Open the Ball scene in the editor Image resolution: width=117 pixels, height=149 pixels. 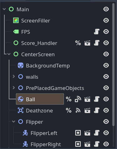pyautogui.click(x=87, y=99)
